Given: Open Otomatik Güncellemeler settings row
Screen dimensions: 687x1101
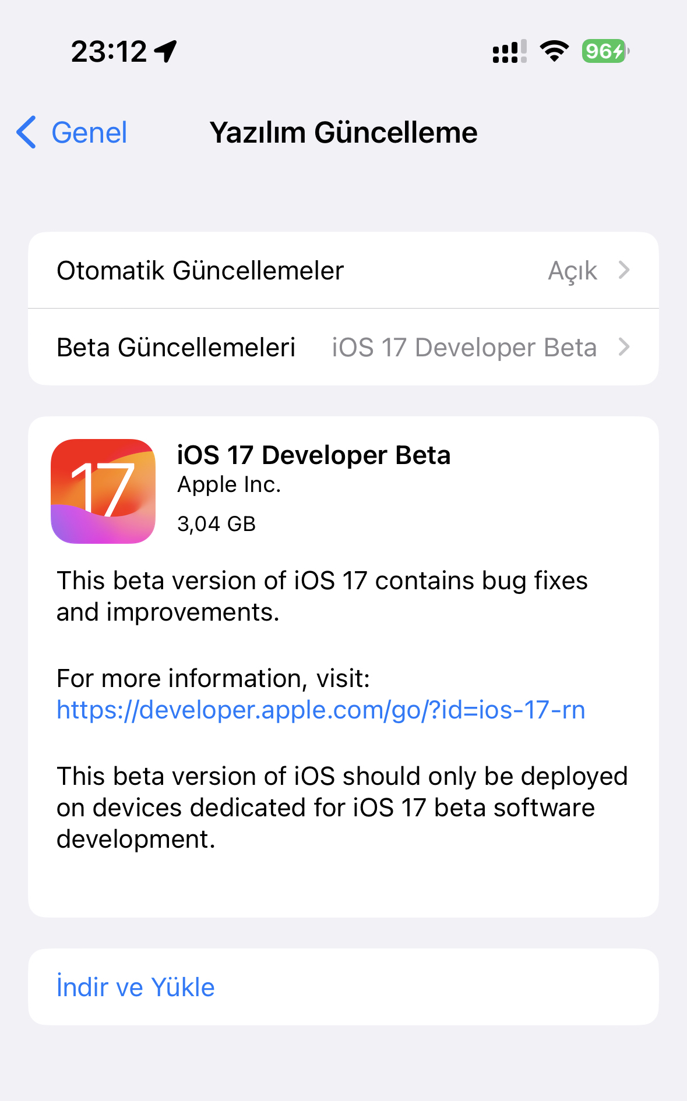Looking at the screenshot, I should [x=343, y=270].
